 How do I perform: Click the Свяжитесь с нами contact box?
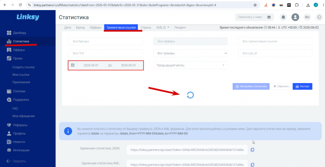254,17
